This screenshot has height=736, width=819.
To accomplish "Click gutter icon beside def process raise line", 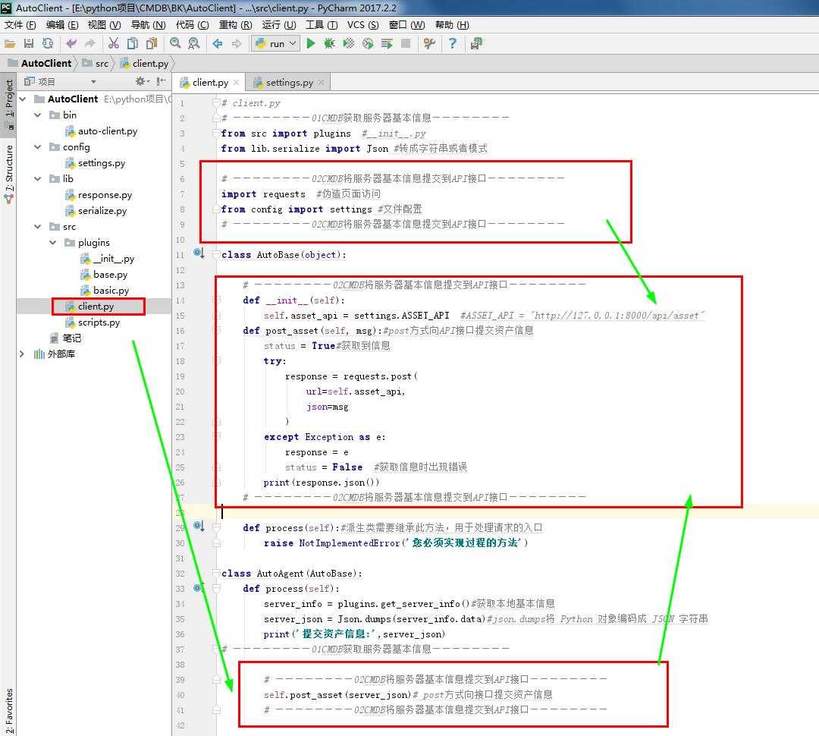I will coord(199,527).
